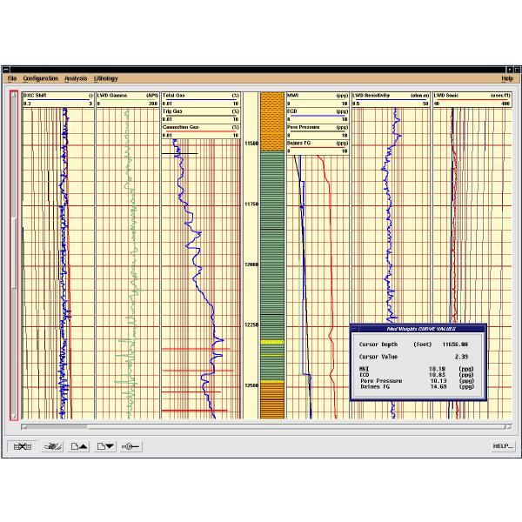Click the Mud Weights CURVE VALUES title bar
The height and width of the screenshot is (522, 522).
pos(418,328)
